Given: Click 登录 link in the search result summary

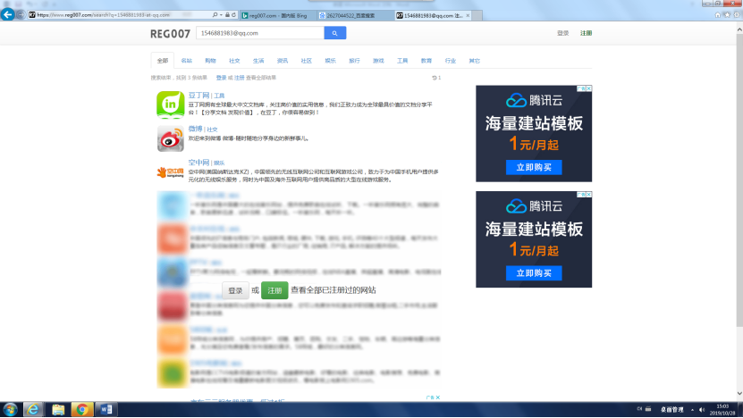Looking at the screenshot, I should click(x=221, y=78).
